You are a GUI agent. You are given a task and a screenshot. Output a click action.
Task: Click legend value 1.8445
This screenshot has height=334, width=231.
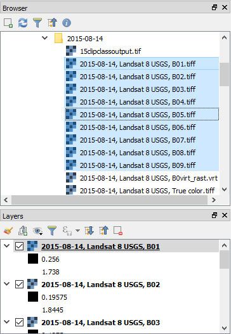53,310
